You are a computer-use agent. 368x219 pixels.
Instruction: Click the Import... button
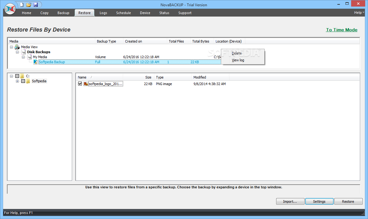click(x=290, y=201)
